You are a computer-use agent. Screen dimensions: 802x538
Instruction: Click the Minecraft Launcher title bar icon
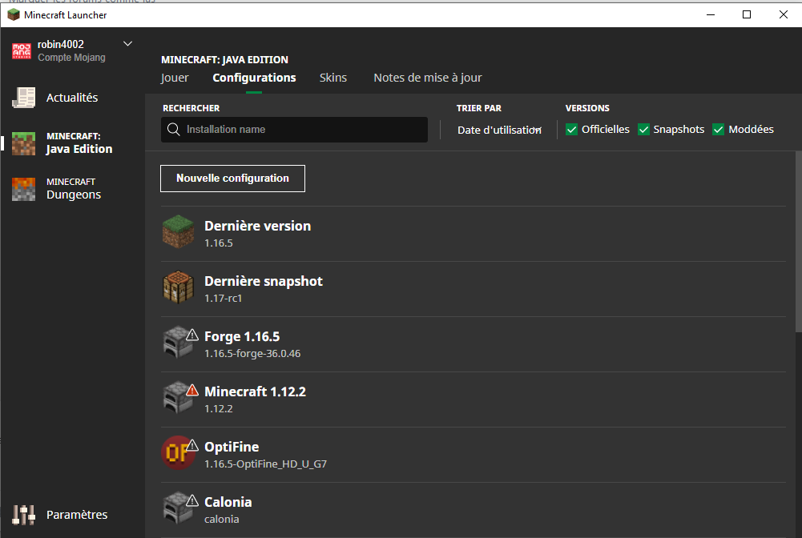[x=14, y=15]
